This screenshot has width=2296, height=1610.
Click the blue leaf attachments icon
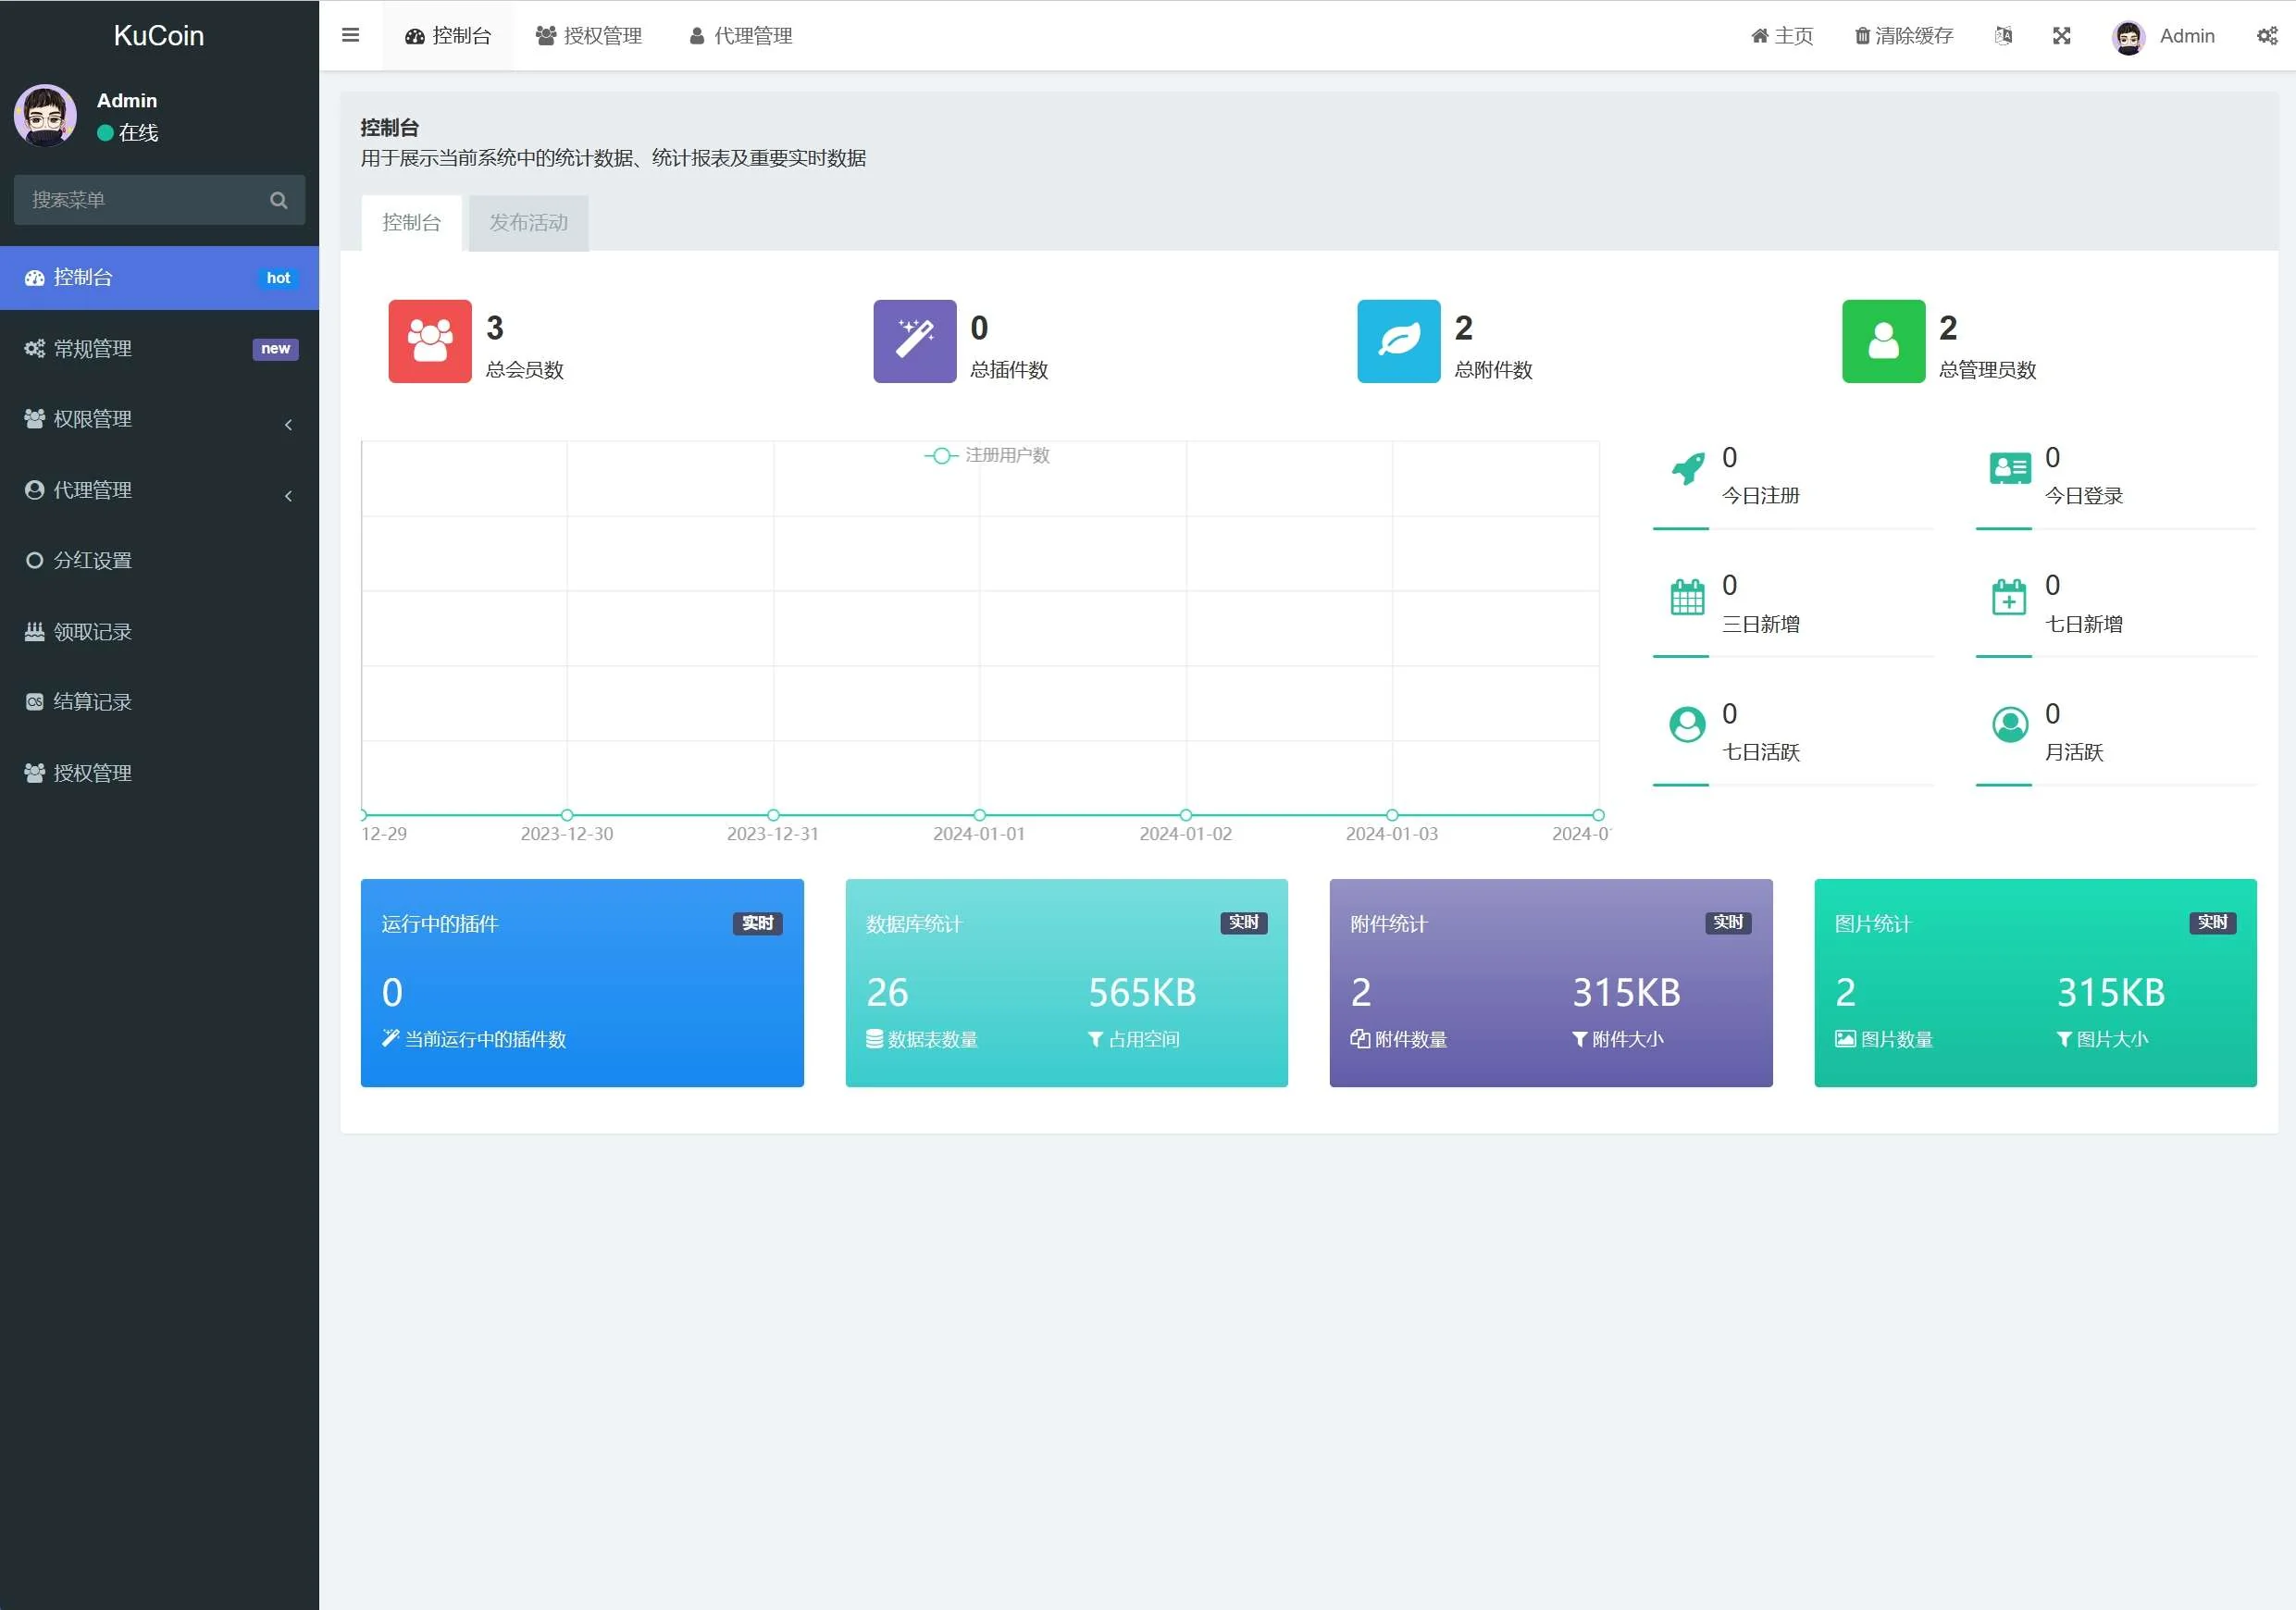tap(1398, 341)
